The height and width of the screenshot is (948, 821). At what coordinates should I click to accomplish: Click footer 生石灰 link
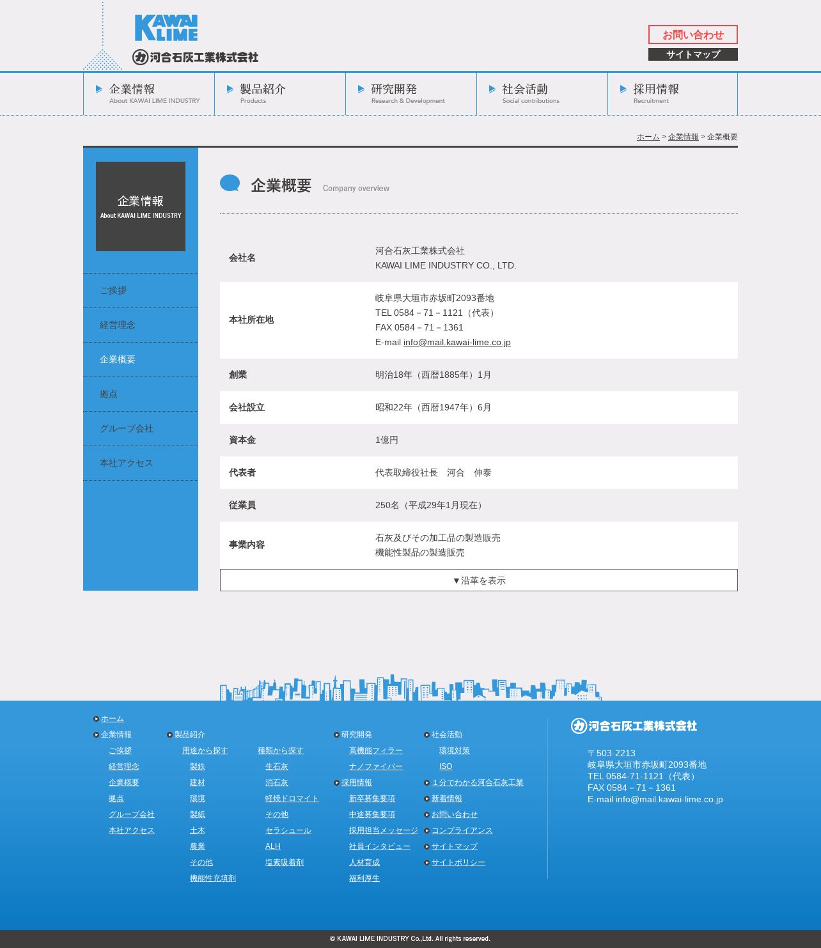tap(277, 766)
